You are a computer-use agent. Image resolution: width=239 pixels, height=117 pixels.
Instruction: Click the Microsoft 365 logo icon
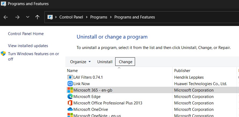(70, 90)
